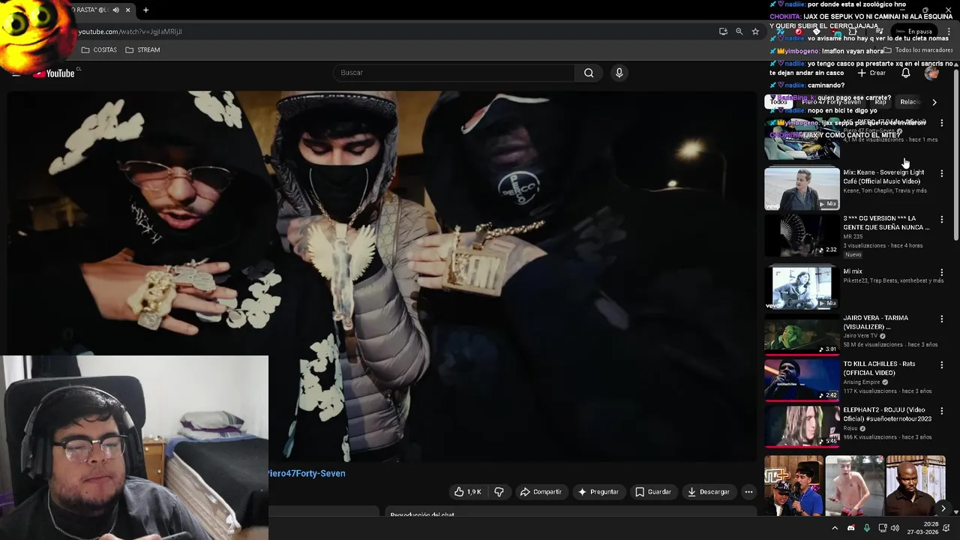
Task: Open the Mi mix thumbnail
Action: tap(802, 287)
